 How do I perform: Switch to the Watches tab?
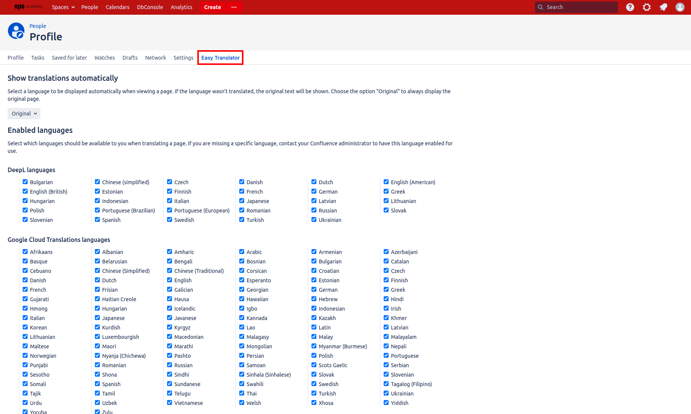coord(105,57)
